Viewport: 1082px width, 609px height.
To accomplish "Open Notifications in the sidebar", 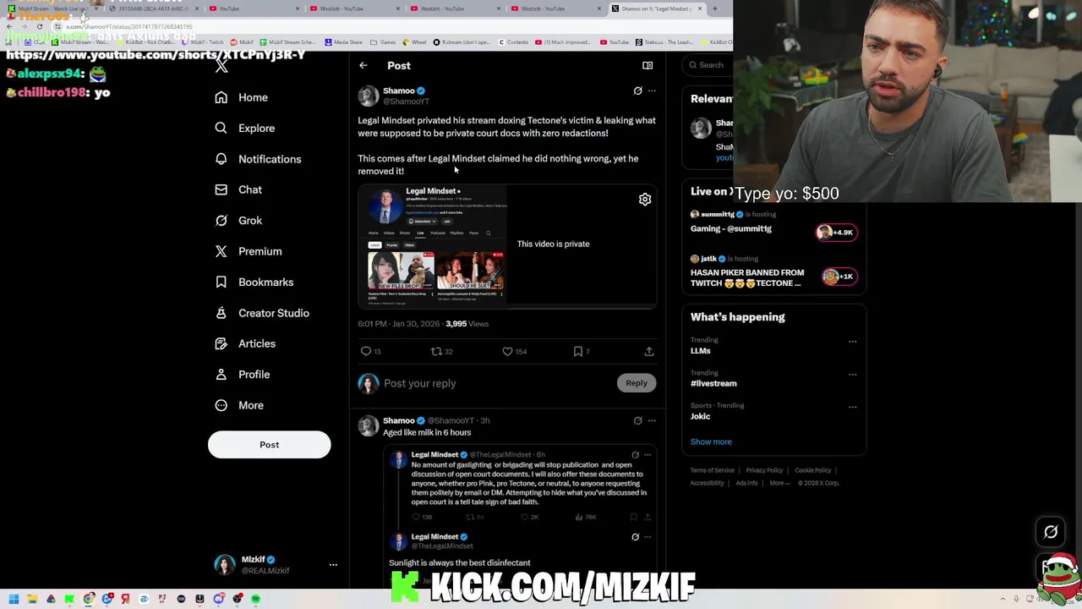I will [258, 159].
